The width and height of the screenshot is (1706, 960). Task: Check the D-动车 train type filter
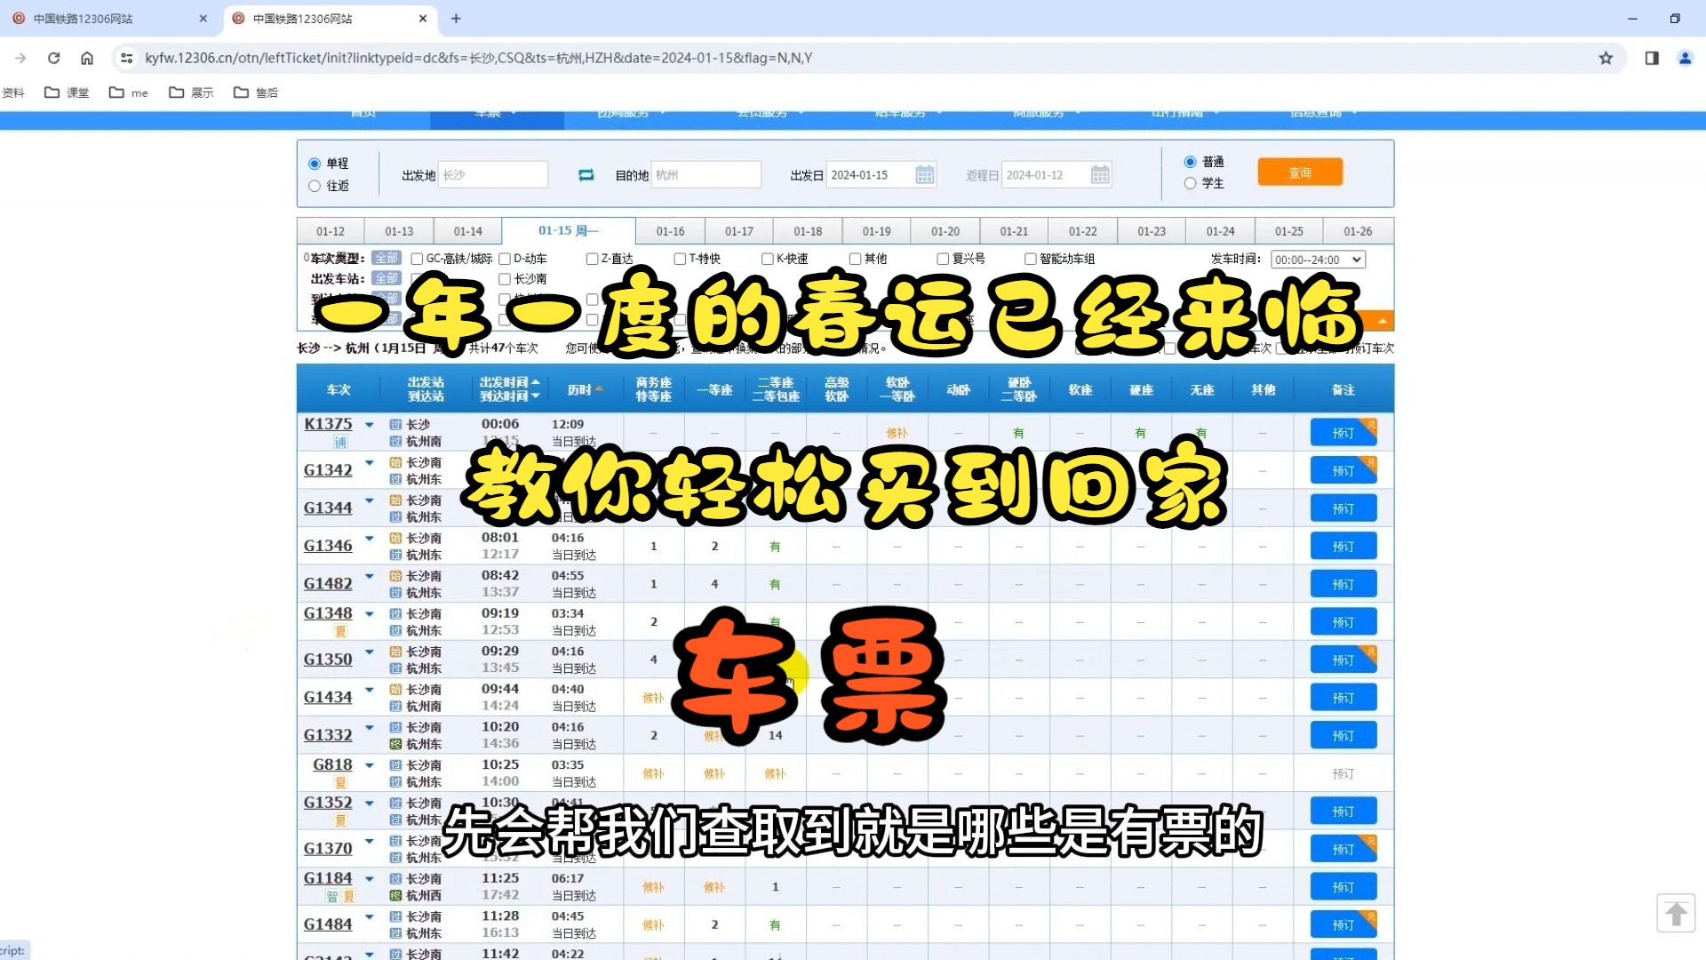point(504,259)
